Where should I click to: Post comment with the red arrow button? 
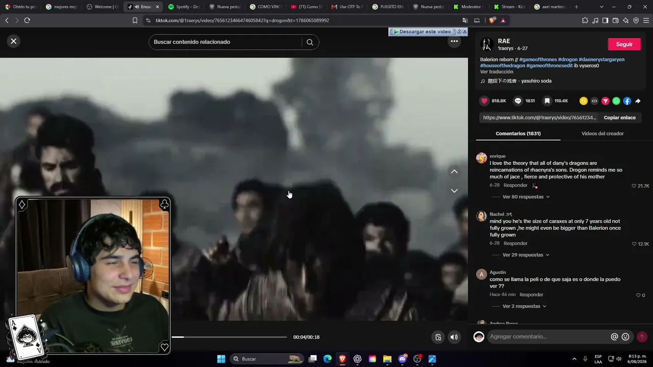[642, 336]
